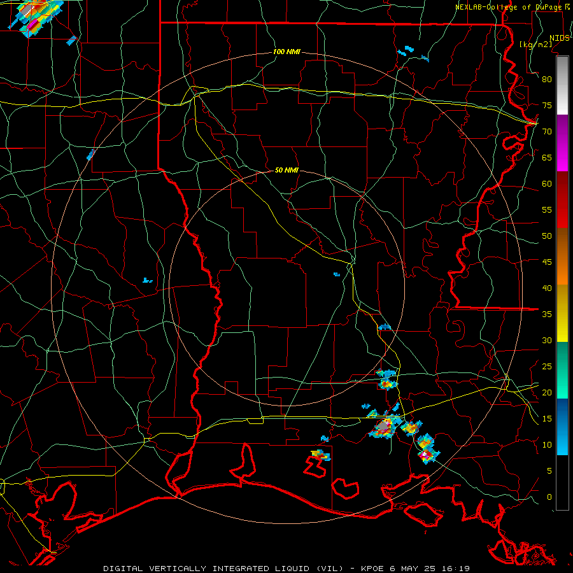573x573 pixels.
Task: Click the 15 value on the color scale
Action: click(x=547, y=418)
